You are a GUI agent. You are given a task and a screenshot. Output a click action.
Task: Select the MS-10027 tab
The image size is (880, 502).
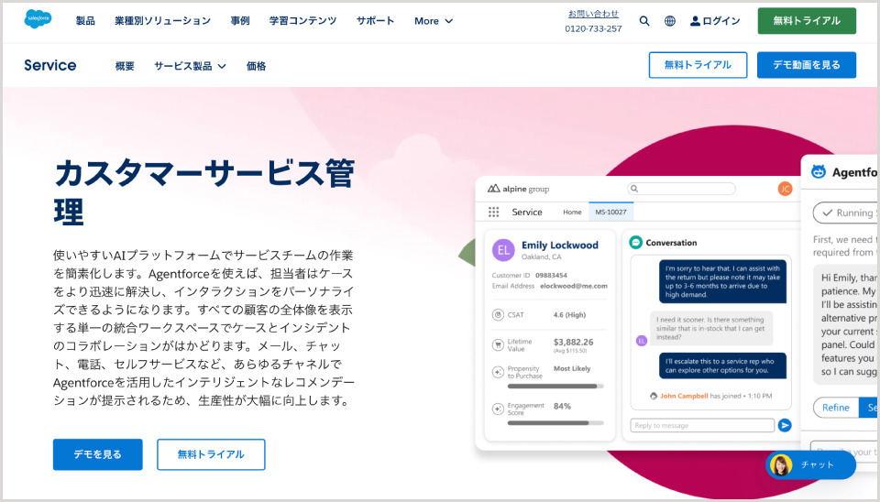click(610, 212)
